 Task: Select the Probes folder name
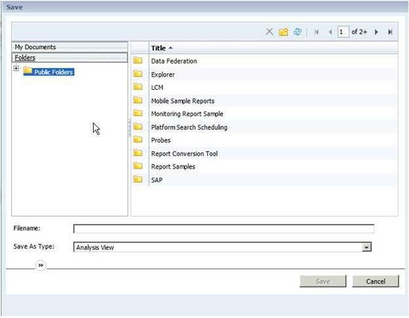(x=161, y=140)
